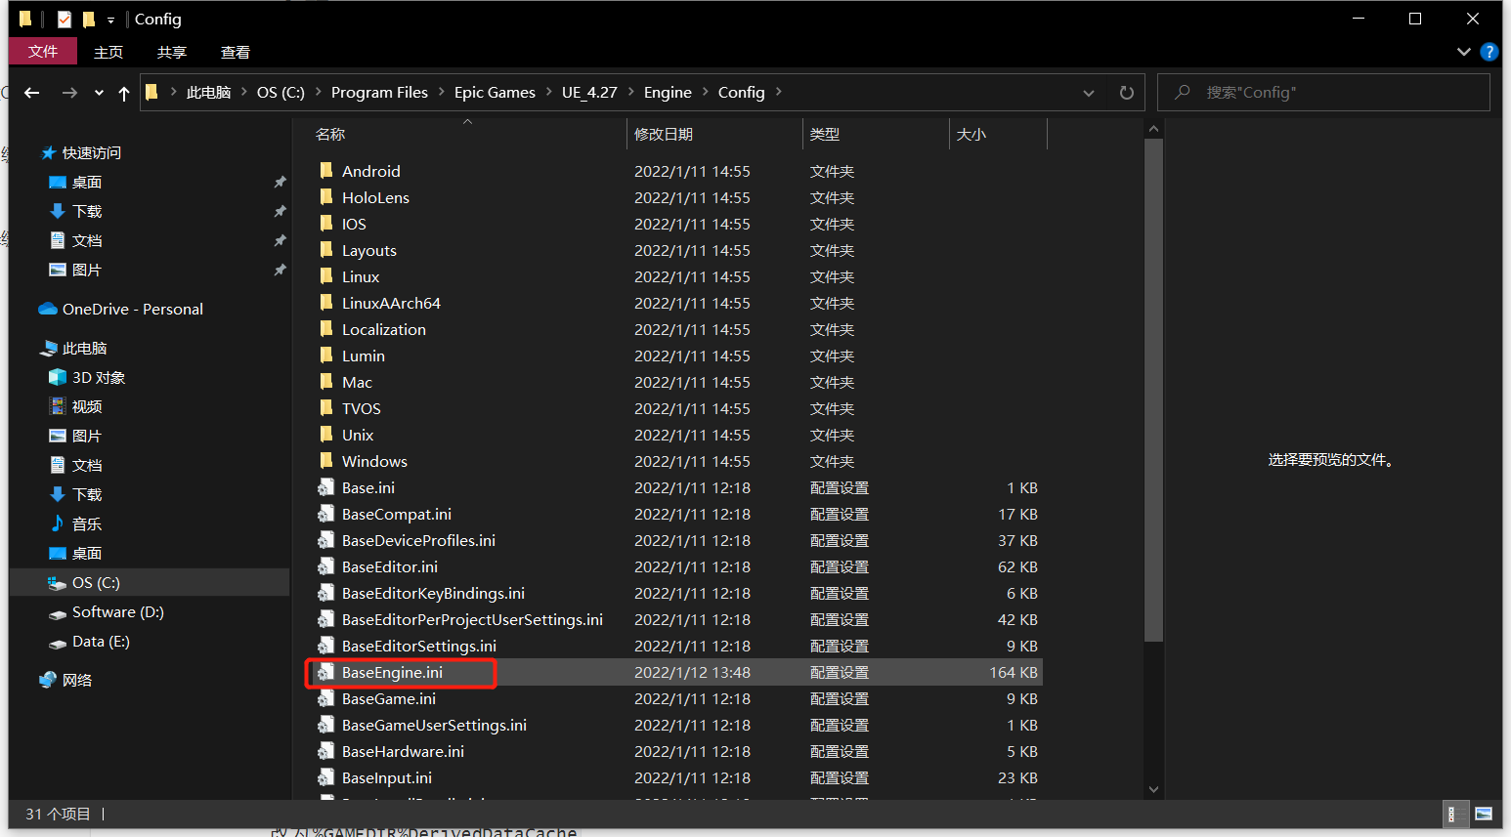Open 3D 对象 in the sidebar

pyautogui.click(x=99, y=377)
